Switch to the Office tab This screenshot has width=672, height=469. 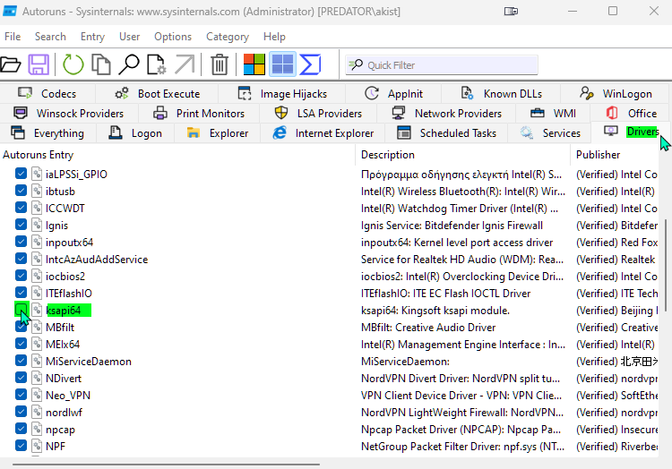tap(631, 114)
